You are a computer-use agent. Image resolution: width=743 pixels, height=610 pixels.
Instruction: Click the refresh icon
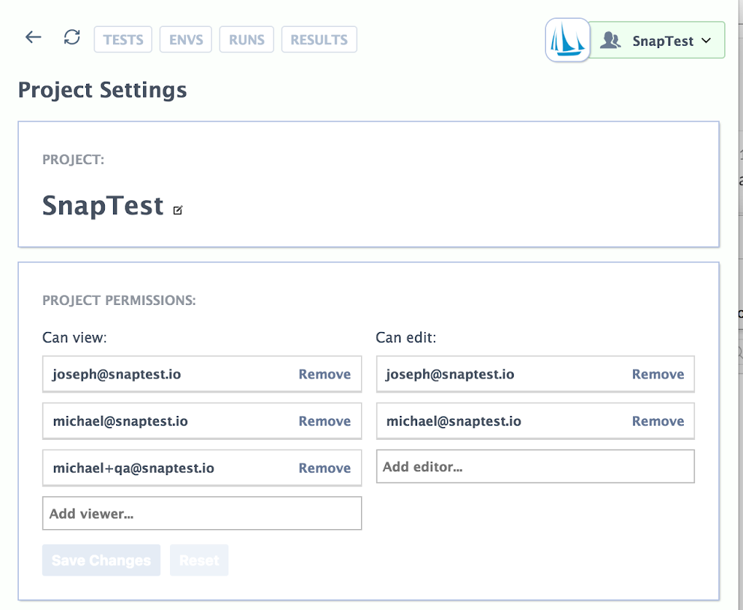click(x=72, y=37)
